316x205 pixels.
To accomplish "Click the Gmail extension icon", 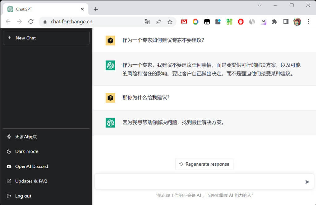I will (x=184, y=22).
